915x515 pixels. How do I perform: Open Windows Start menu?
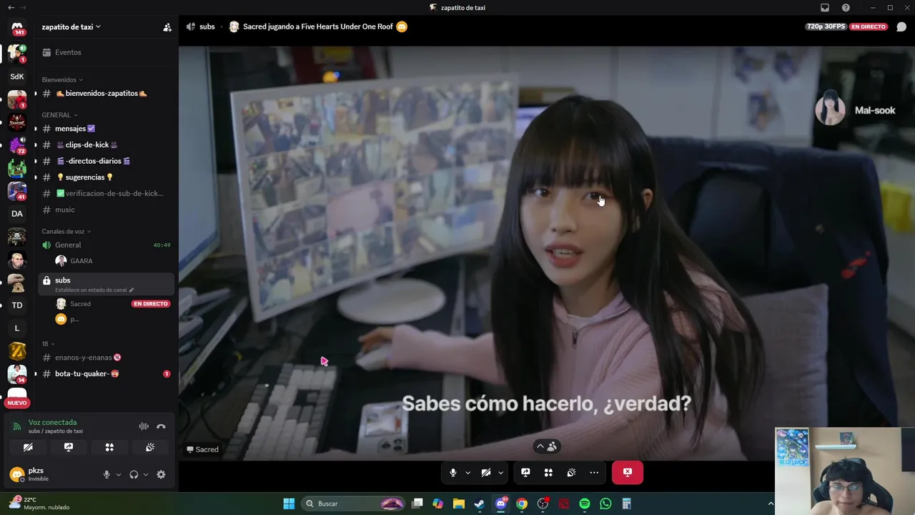tap(289, 504)
